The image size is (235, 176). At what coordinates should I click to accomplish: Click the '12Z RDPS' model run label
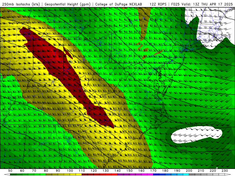(x=158, y=4)
